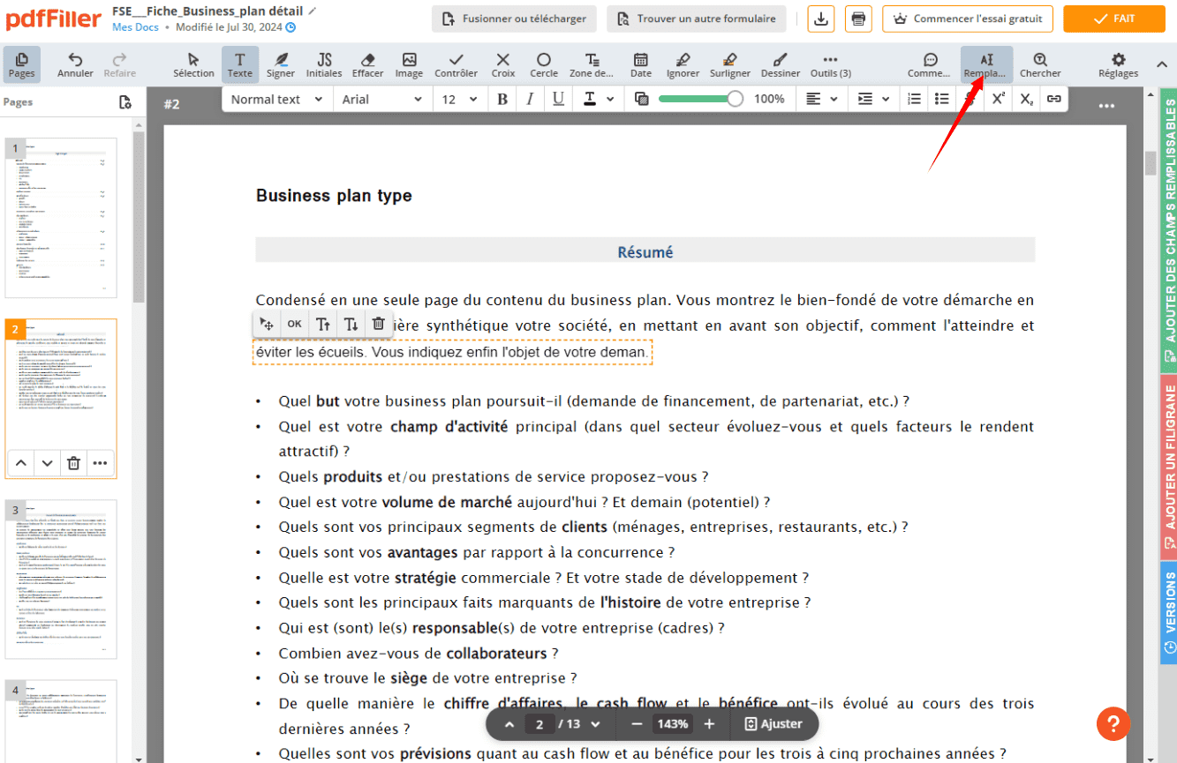Image resolution: width=1177 pixels, height=763 pixels.
Task: Open the indent options dropdown
Action: [874, 99]
